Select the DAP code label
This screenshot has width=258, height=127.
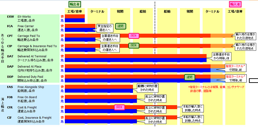pos(10,66)
